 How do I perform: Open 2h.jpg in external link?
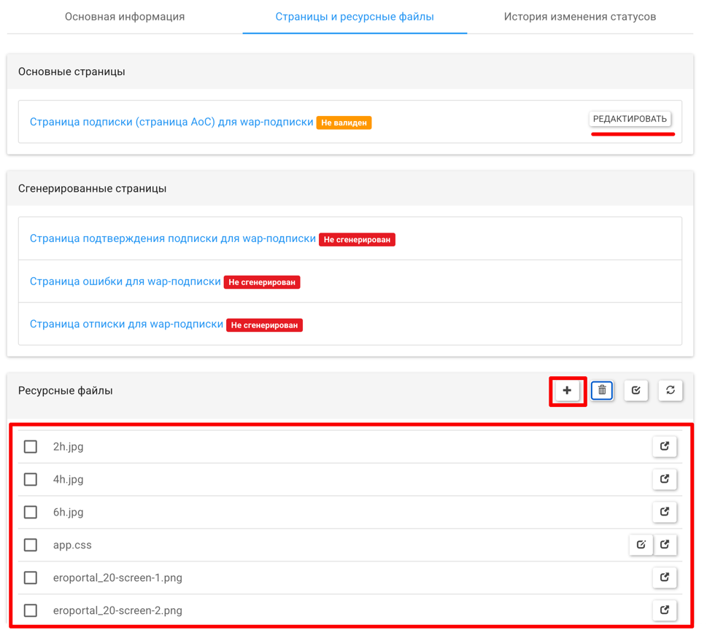tap(664, 446)
